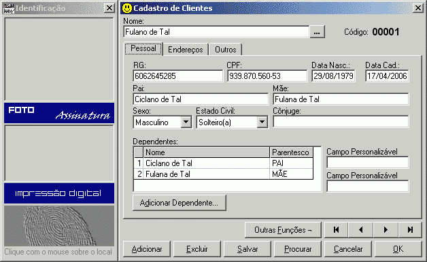Jump to the last client record
Image resolution: width=427 pixels, height=262 pixels.
(x=411, y=230)
